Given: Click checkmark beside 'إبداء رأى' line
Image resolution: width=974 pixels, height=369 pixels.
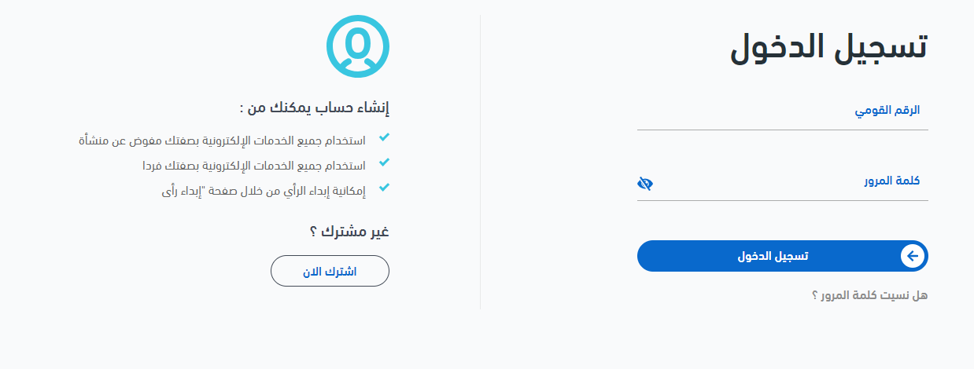Looking at the screenshot, I should tap(384, 188).
